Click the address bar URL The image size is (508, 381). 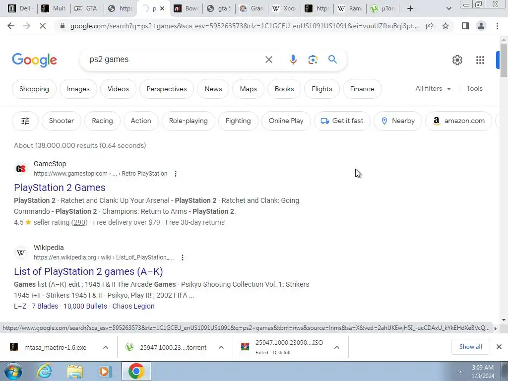[x=244, y=26]
